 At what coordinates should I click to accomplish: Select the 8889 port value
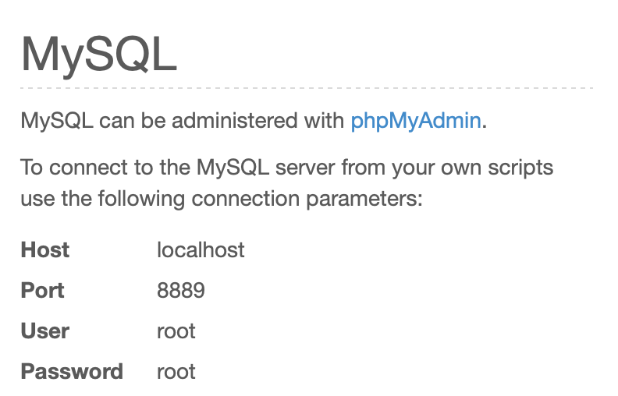(x=181, y=291)
